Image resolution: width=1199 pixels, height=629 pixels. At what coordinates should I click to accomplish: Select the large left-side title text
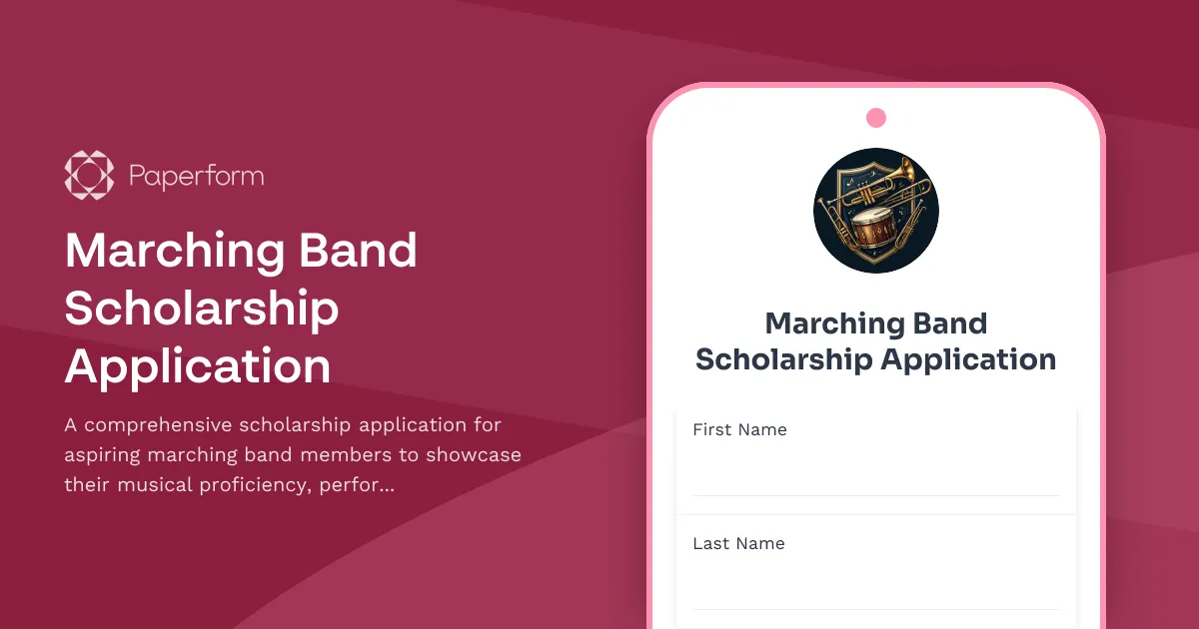240,310
